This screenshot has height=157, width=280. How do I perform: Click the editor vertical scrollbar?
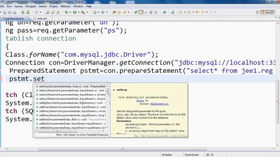pos(277,102)
